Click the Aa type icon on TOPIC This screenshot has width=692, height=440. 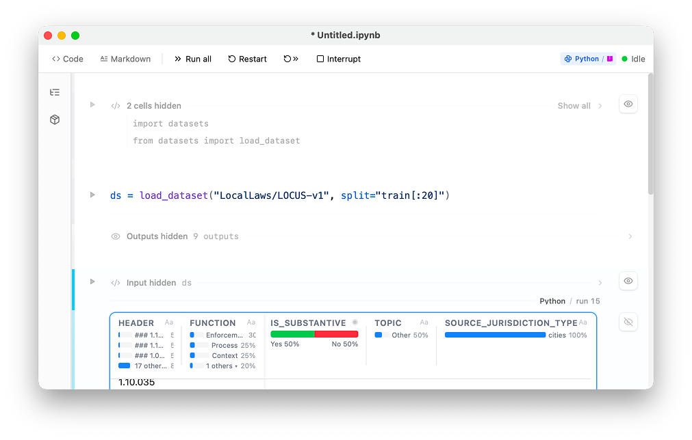[424, 322]
